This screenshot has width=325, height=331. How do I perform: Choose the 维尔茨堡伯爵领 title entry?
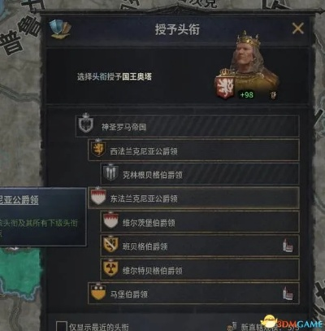coord(200,222)
